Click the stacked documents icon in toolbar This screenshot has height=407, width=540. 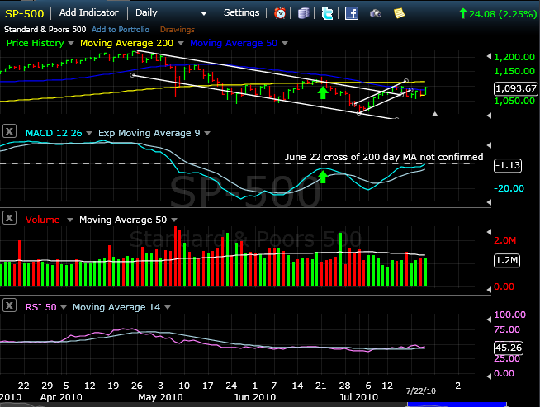(304, 13)
